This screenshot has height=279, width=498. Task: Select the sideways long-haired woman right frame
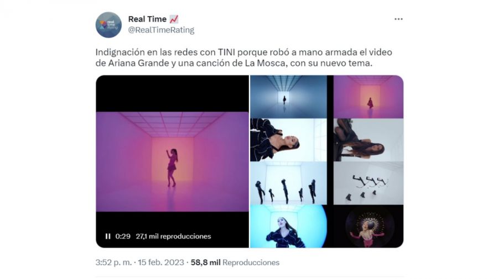(369, 140)
